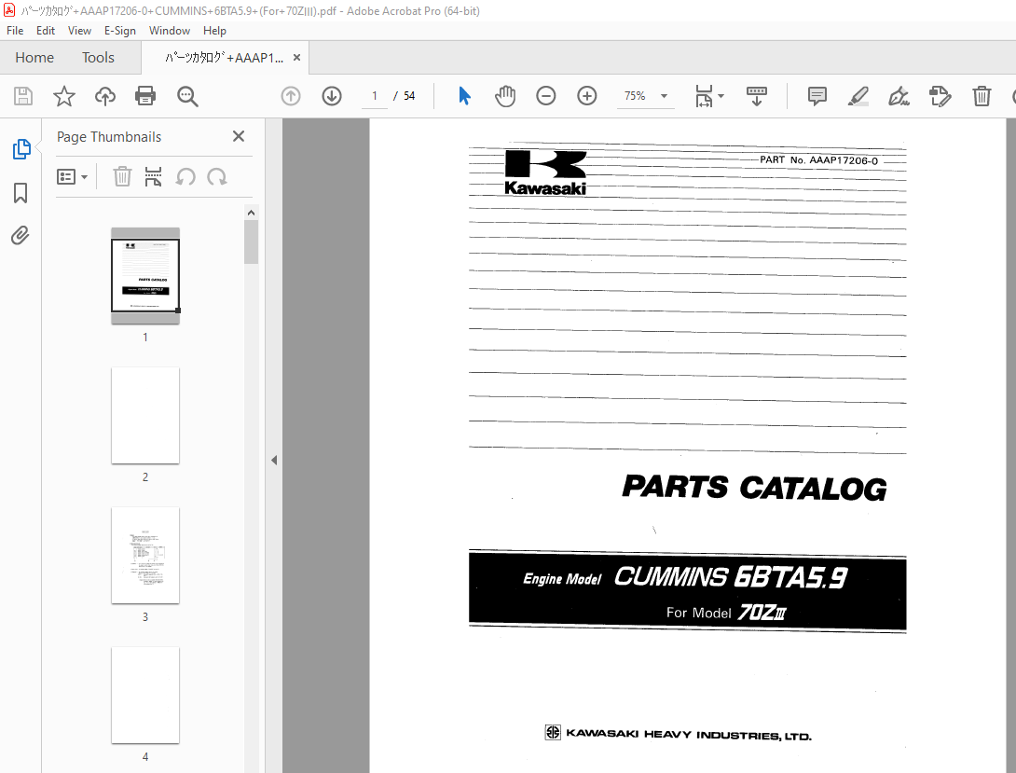1016x773 pixels.
Task: Open the Bookmarks sidebar icon
Action: [x=21, y=192]
